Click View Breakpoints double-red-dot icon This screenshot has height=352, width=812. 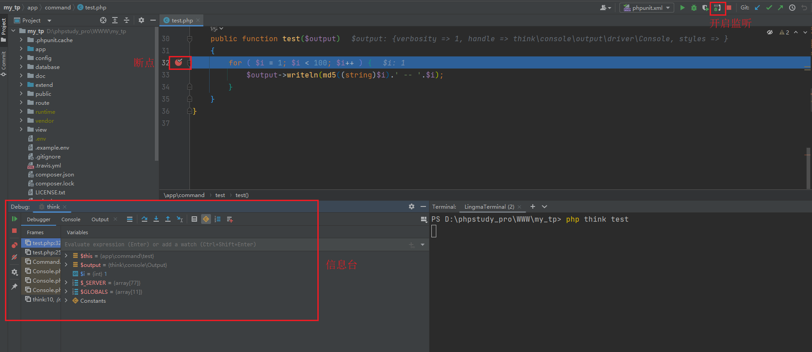[x=14, y=245]
